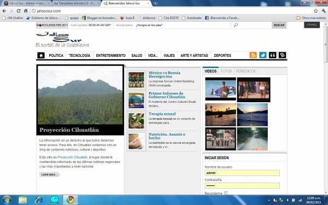Open México vs Bosnia Herzegovina article
Viewport: 328px width, 205px height.
click(165, 74)
